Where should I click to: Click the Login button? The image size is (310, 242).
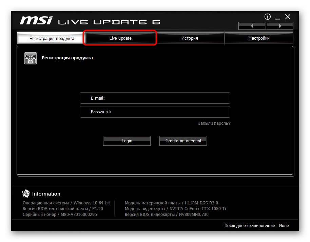(127, 141)
